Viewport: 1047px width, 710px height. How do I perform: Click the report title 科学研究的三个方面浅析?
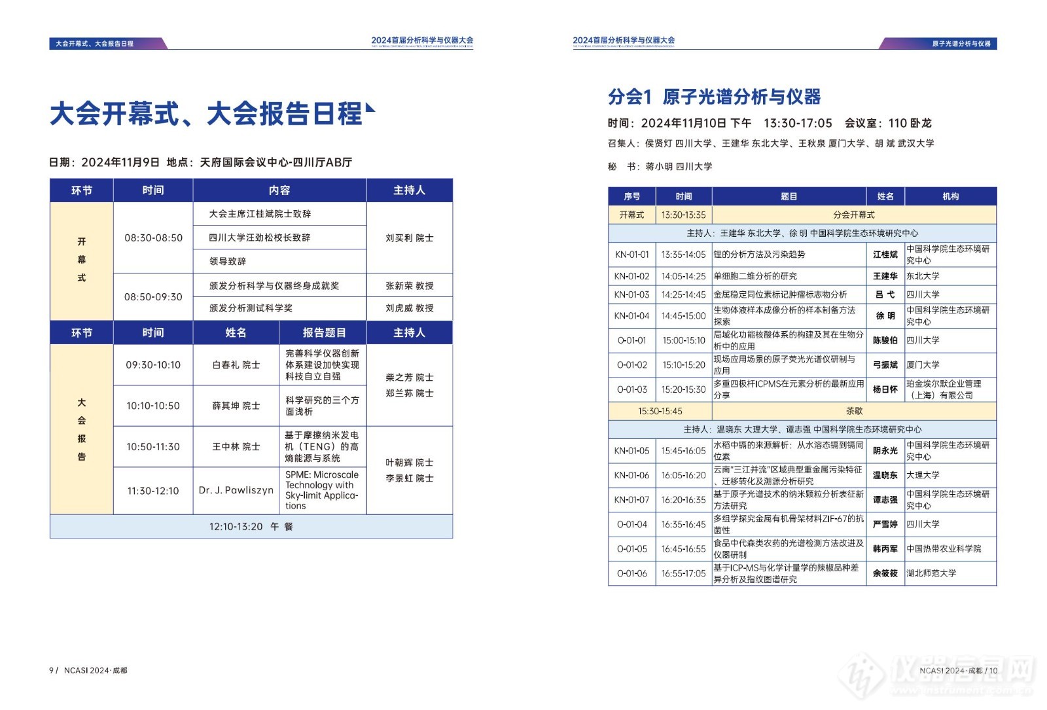coord(322,406)
